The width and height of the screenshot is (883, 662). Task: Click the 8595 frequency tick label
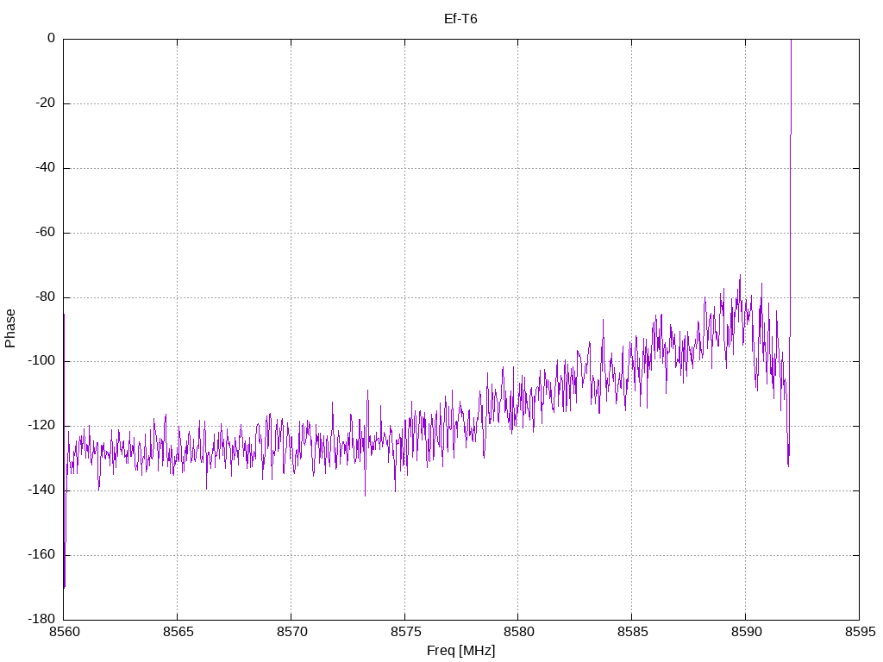coord(859,632)
